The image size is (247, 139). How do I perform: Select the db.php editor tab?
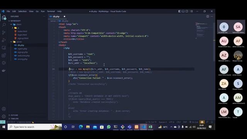click(x=58, y=16)
